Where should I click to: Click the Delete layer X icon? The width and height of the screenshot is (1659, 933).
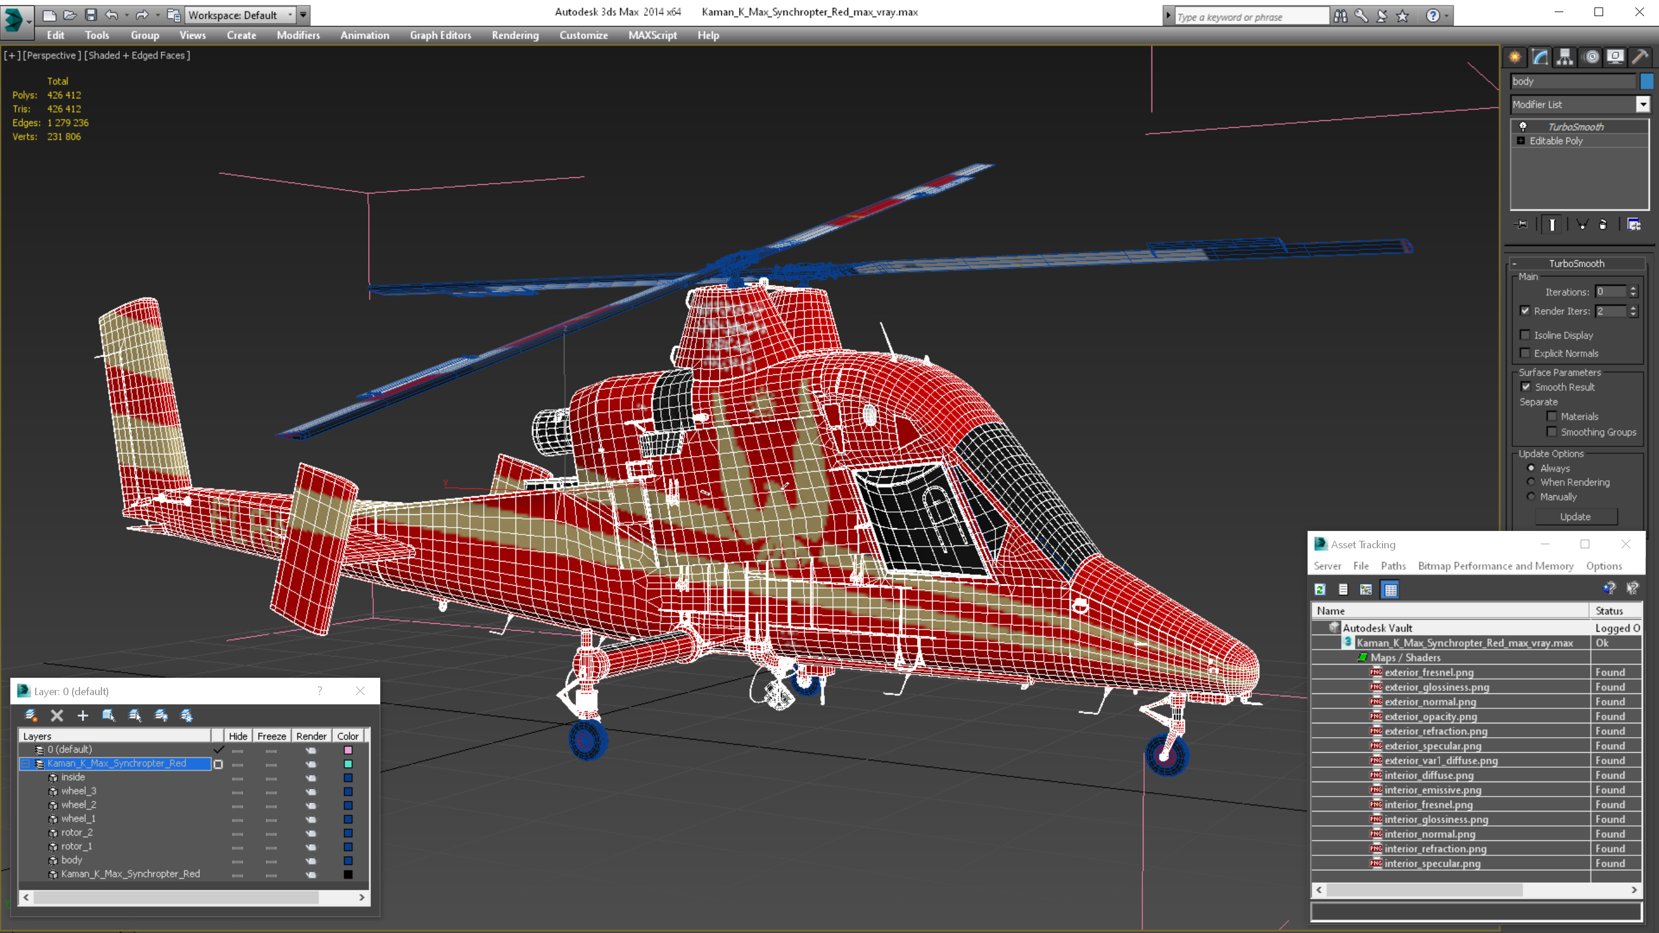pyautogui.click(x=56, y=715)
